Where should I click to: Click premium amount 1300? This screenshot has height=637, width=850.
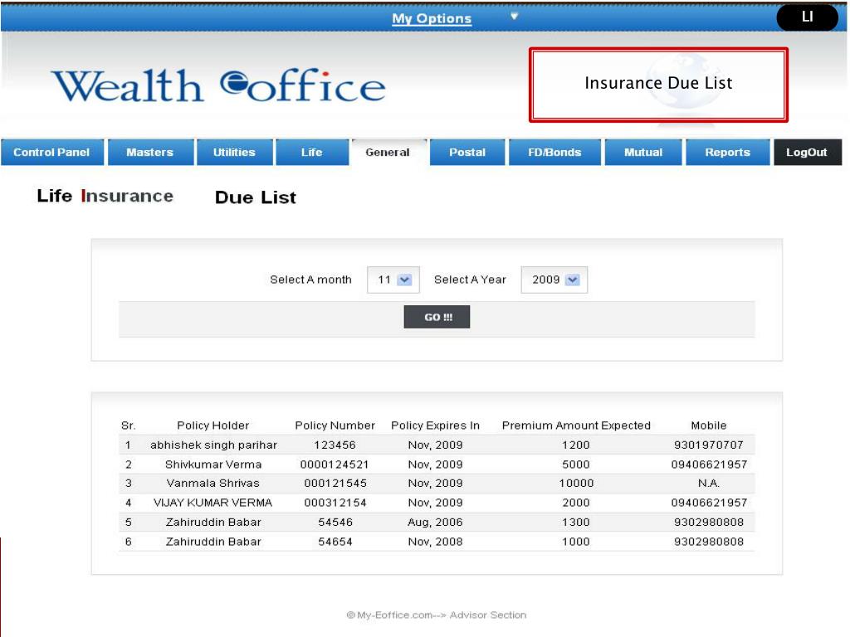point(576,523)
